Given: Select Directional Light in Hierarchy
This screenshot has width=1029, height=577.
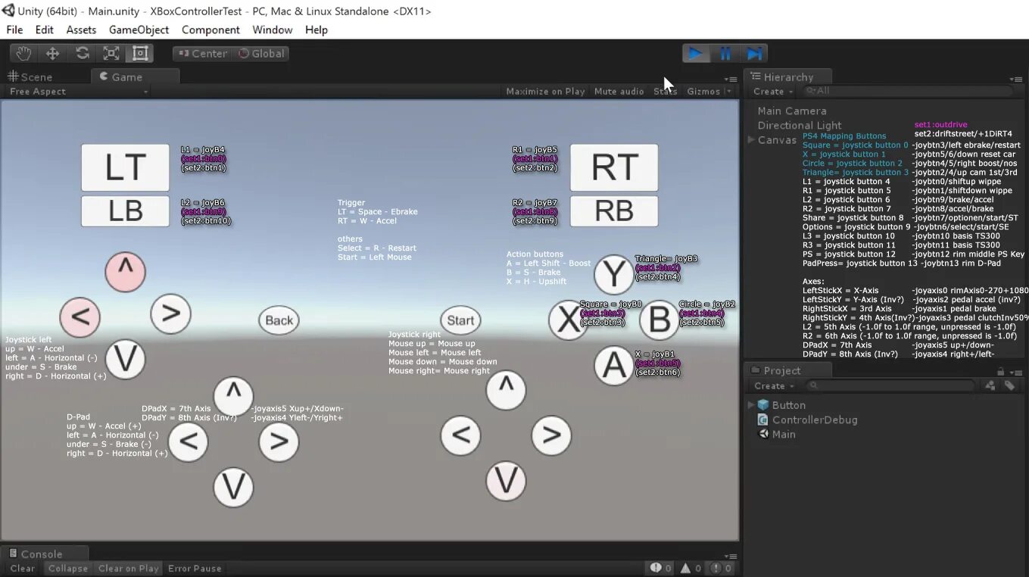Looking at the screenshot, I should (x=800, y=126).
